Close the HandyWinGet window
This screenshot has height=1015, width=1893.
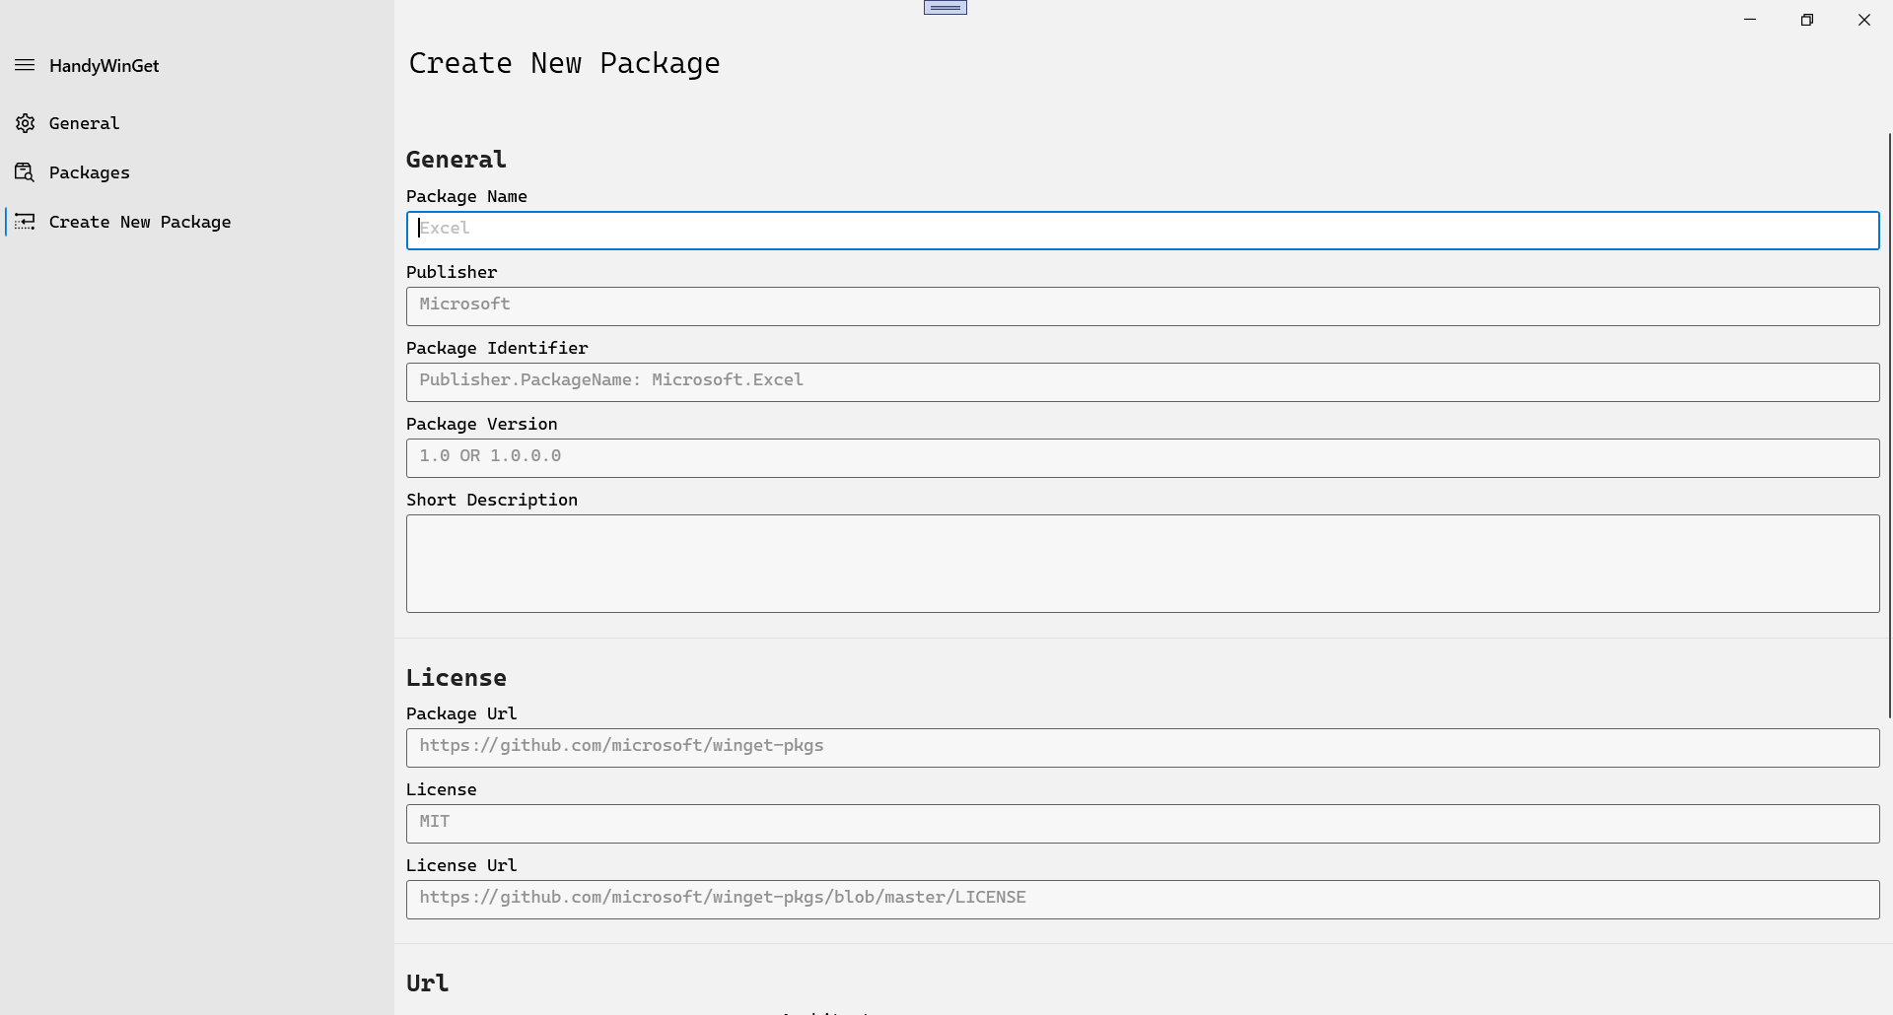(x=1864, y=20)
